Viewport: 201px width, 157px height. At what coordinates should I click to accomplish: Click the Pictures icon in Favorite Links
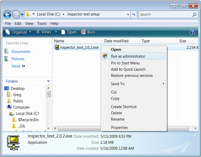pos(7,59)
